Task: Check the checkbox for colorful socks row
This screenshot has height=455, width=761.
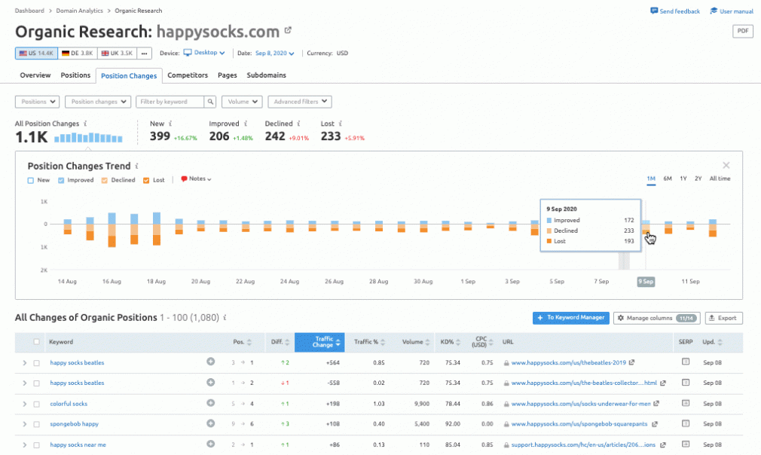Action: coord(36,404)
